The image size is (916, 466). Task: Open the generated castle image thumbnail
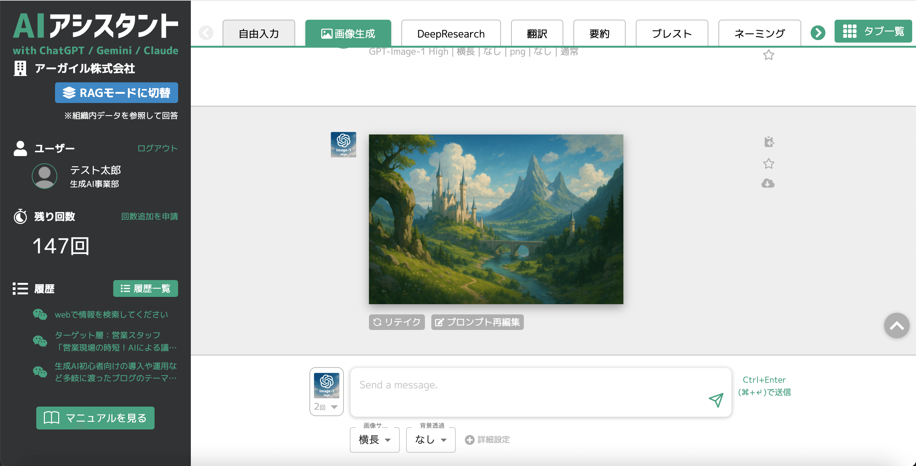pos(496,219)
